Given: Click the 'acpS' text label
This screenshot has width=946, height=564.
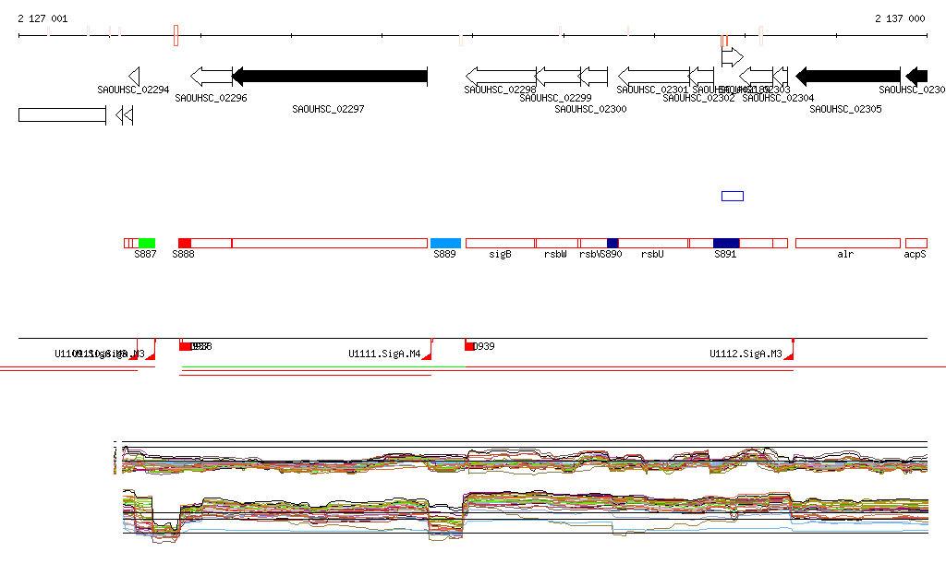Looking at the screenshot, I should tap(915, 254).
